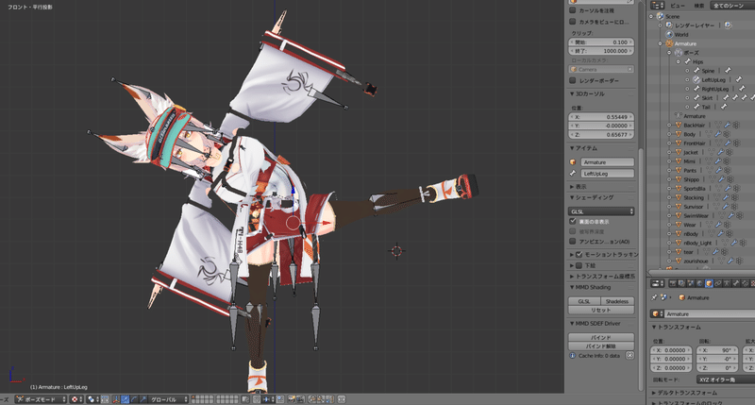This screenshot has width=755, height=405.
Task: Switch to the World properties tab
Action: (x=699, y=283)
